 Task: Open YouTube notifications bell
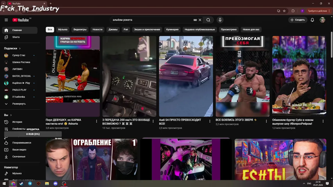click(x=312, y=20)
